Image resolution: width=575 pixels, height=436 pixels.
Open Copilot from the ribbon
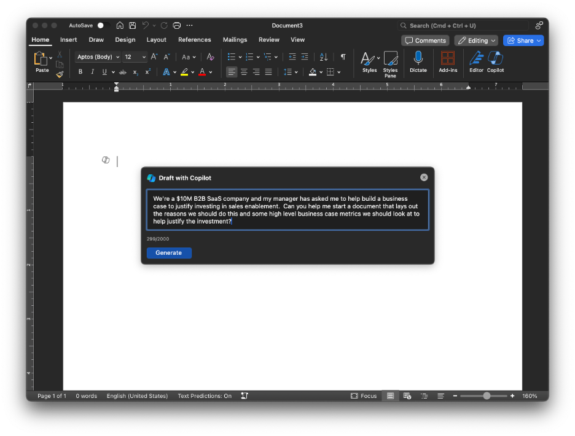[x=495, y=61]
